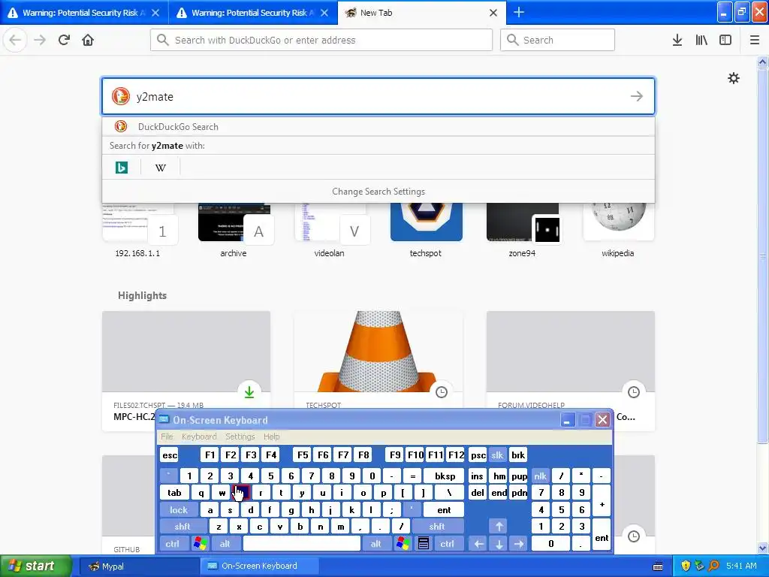This screenshot has height=577, width=769.
Task: Open File menu in On-Screen Keyboard
Action: 167,437
